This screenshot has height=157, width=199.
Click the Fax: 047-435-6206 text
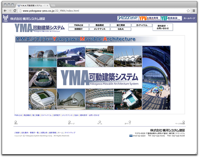point(176,136)
